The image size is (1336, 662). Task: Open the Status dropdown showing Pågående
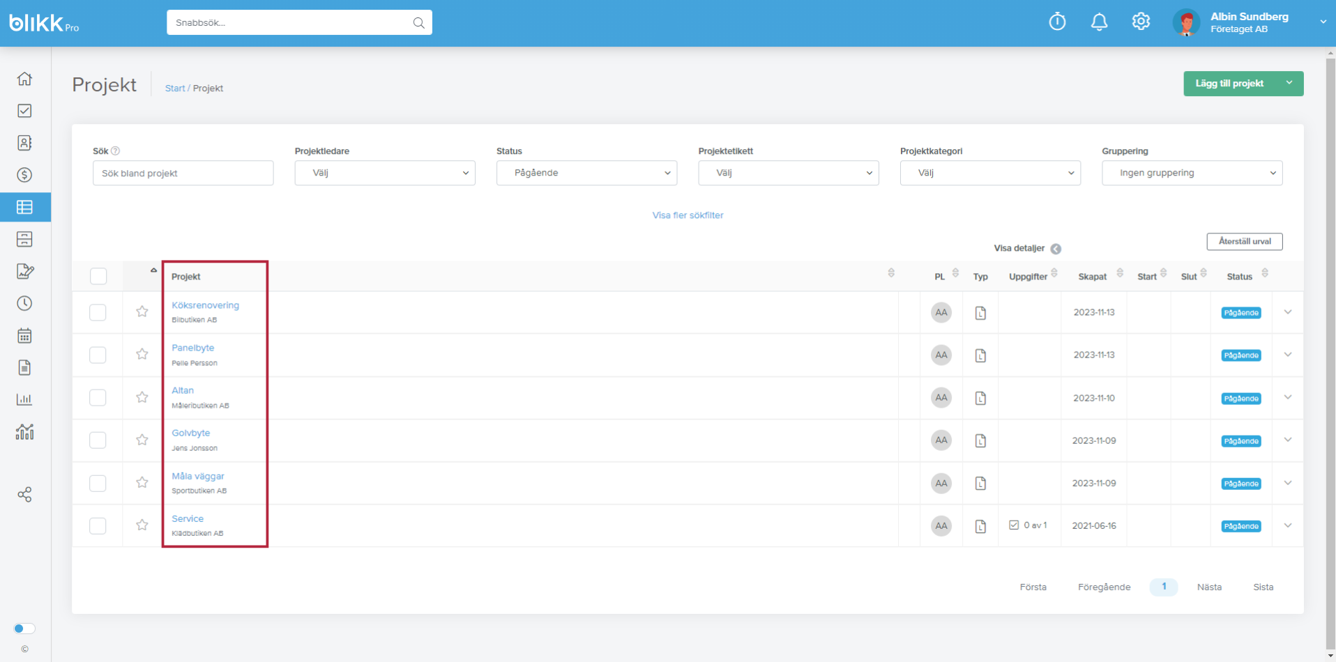pyautogui.click(x=586, y=173)
